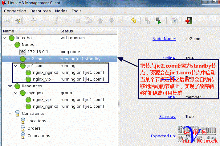Click the Standby link
Viewport: 220px width, 146px height.
pos(168,117)
